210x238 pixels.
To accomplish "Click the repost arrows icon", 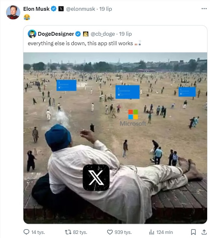I will pos(68,232).
